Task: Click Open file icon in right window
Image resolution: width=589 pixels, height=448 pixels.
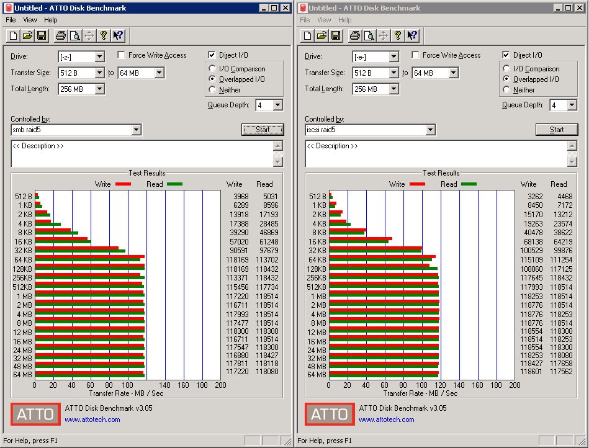Action: point(321,35)
